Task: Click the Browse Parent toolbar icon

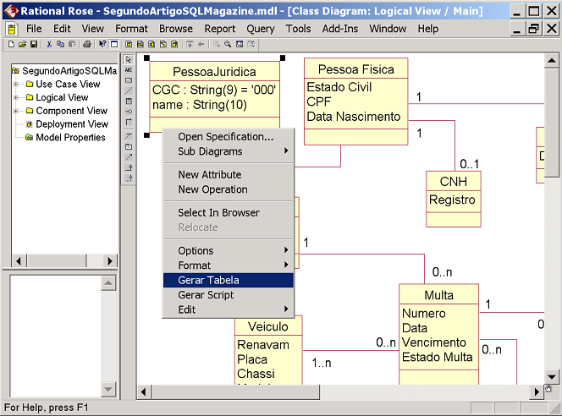Action: point(190,45)
